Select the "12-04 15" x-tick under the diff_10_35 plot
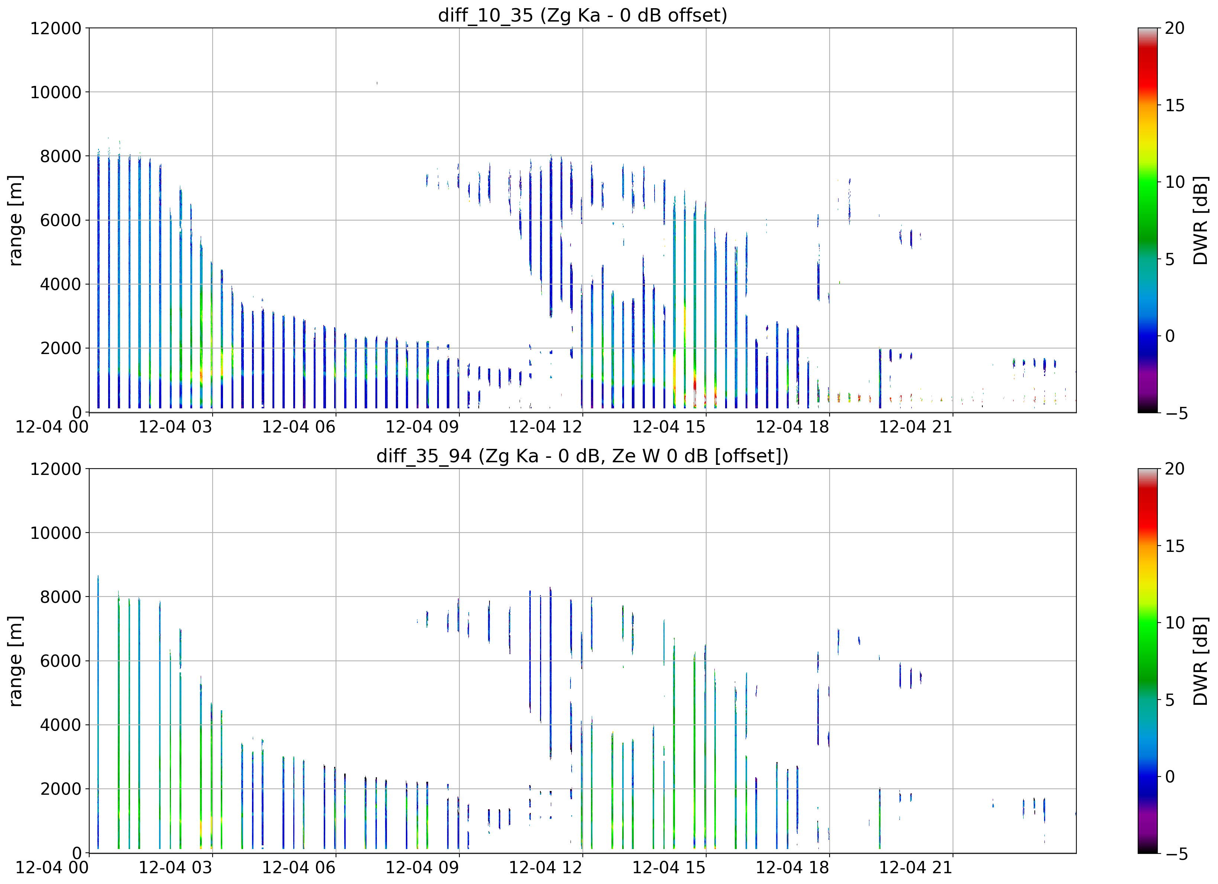Screen dimensions: 1218x884 tap(669, 427)
